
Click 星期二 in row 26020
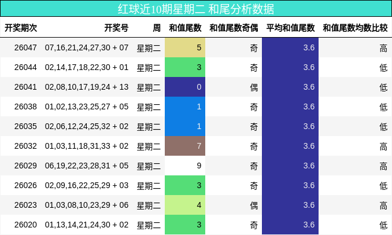point(149,225)
